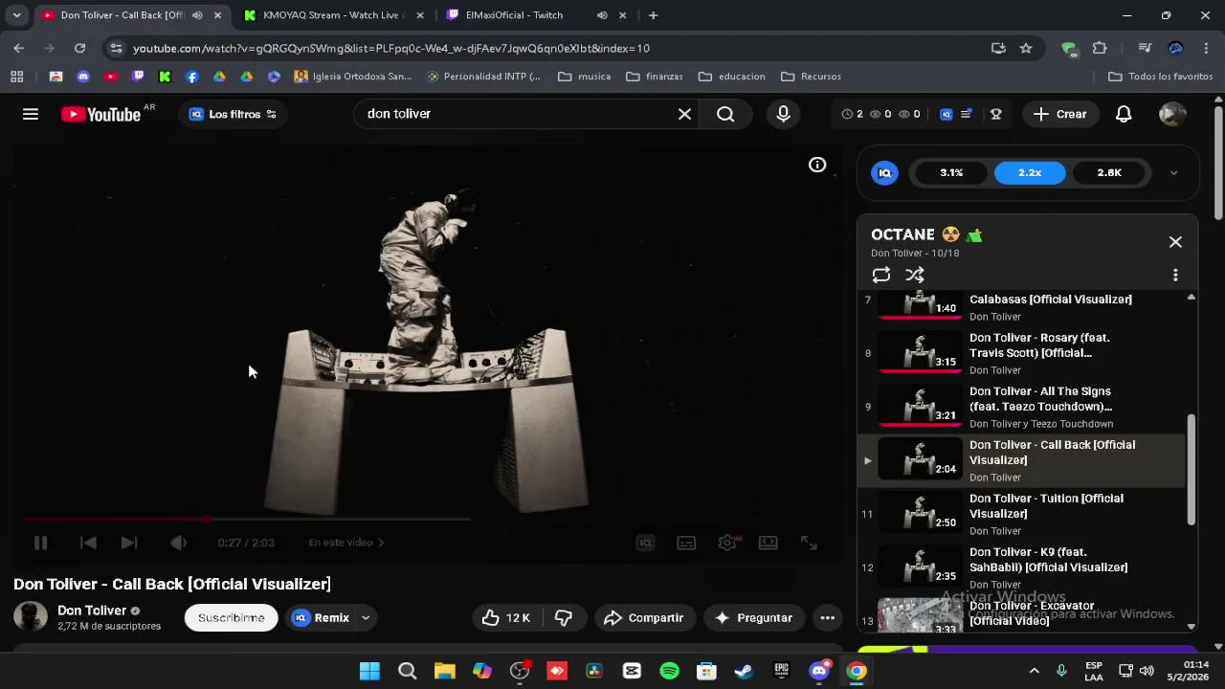Close the OCTANE playlist panel
This screenshot has height=689, width=1225.
(x=1175, y=242)
